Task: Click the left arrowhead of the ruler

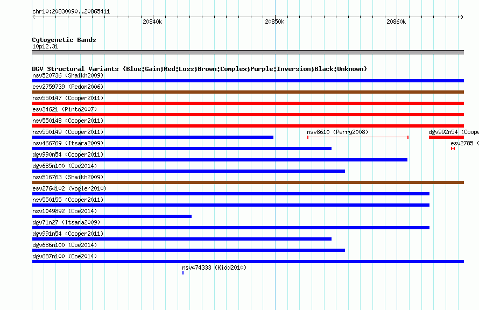Action: 33,17
